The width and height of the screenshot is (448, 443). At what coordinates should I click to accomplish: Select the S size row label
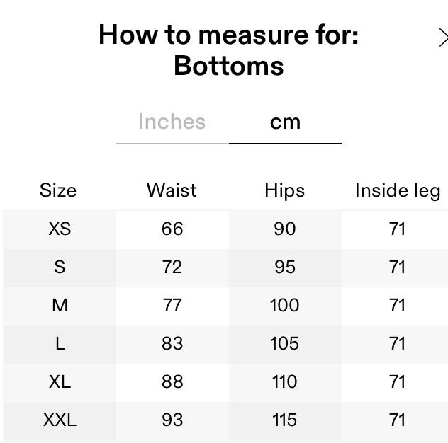[x=60, y=267]
